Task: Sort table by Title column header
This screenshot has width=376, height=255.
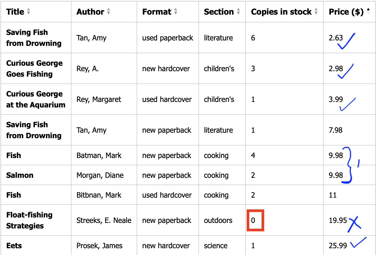Action: (x=15, y=12)
